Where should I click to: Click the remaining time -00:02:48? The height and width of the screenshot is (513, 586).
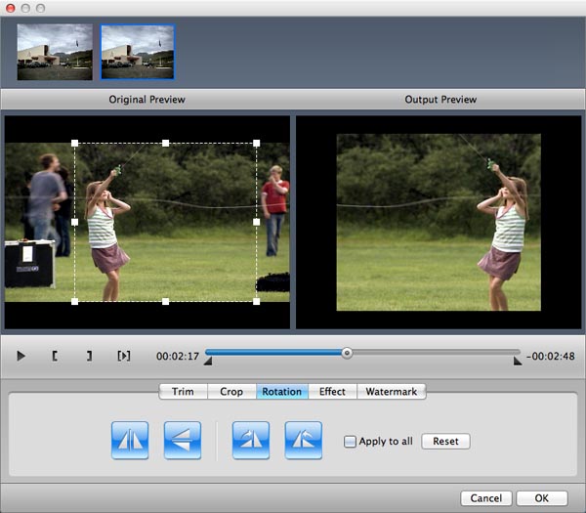pos(551,356)
